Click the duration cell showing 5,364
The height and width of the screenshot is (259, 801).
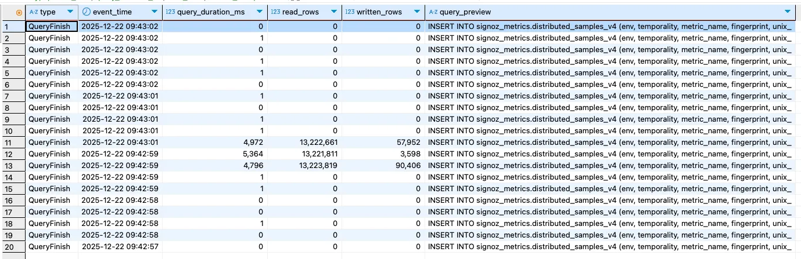tap(214, 154)
